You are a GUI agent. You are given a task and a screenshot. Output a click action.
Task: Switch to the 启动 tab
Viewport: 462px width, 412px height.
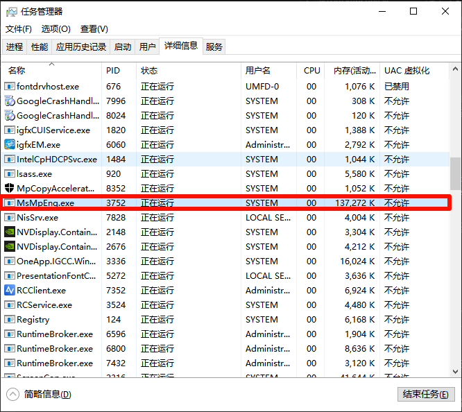coord(123,46)
